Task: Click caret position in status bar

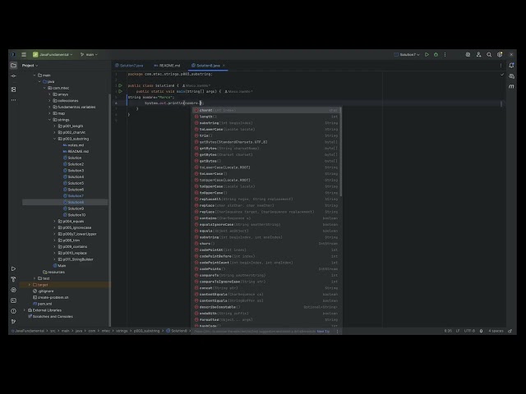Action: (x=448, y=331)
